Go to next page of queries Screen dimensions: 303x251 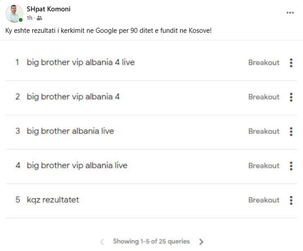(201, 242)
